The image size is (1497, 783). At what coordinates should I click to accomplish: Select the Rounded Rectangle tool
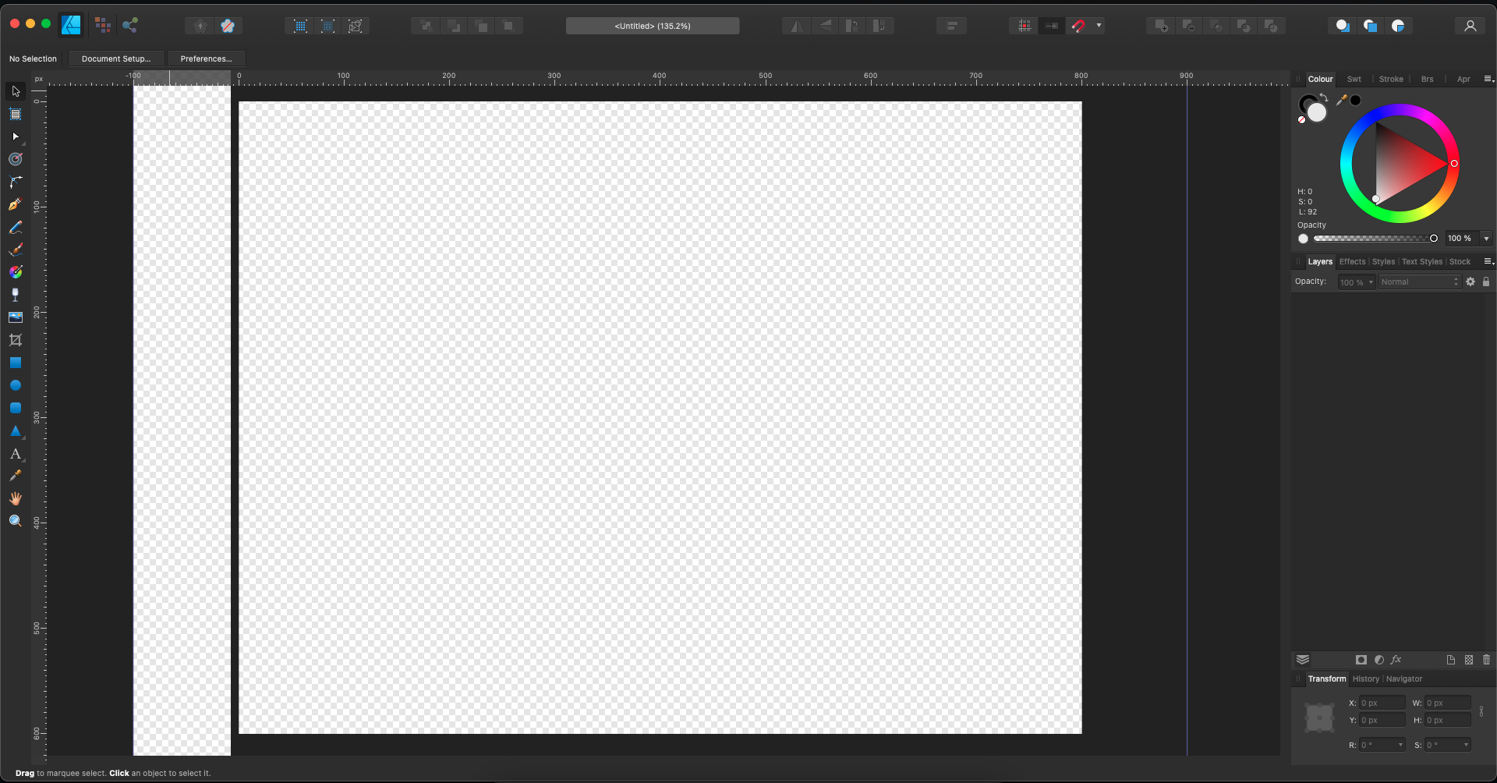(x=16, y=408)
